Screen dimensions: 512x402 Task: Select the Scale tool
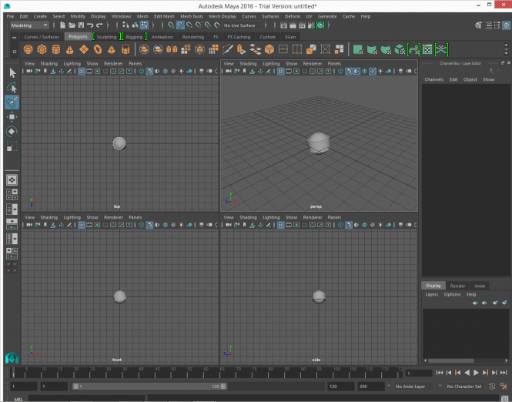coord(12,146)
